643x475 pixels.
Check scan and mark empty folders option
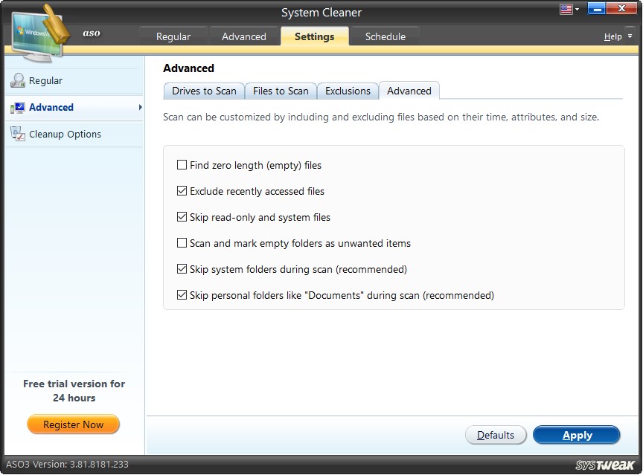(x=182, y=243)
